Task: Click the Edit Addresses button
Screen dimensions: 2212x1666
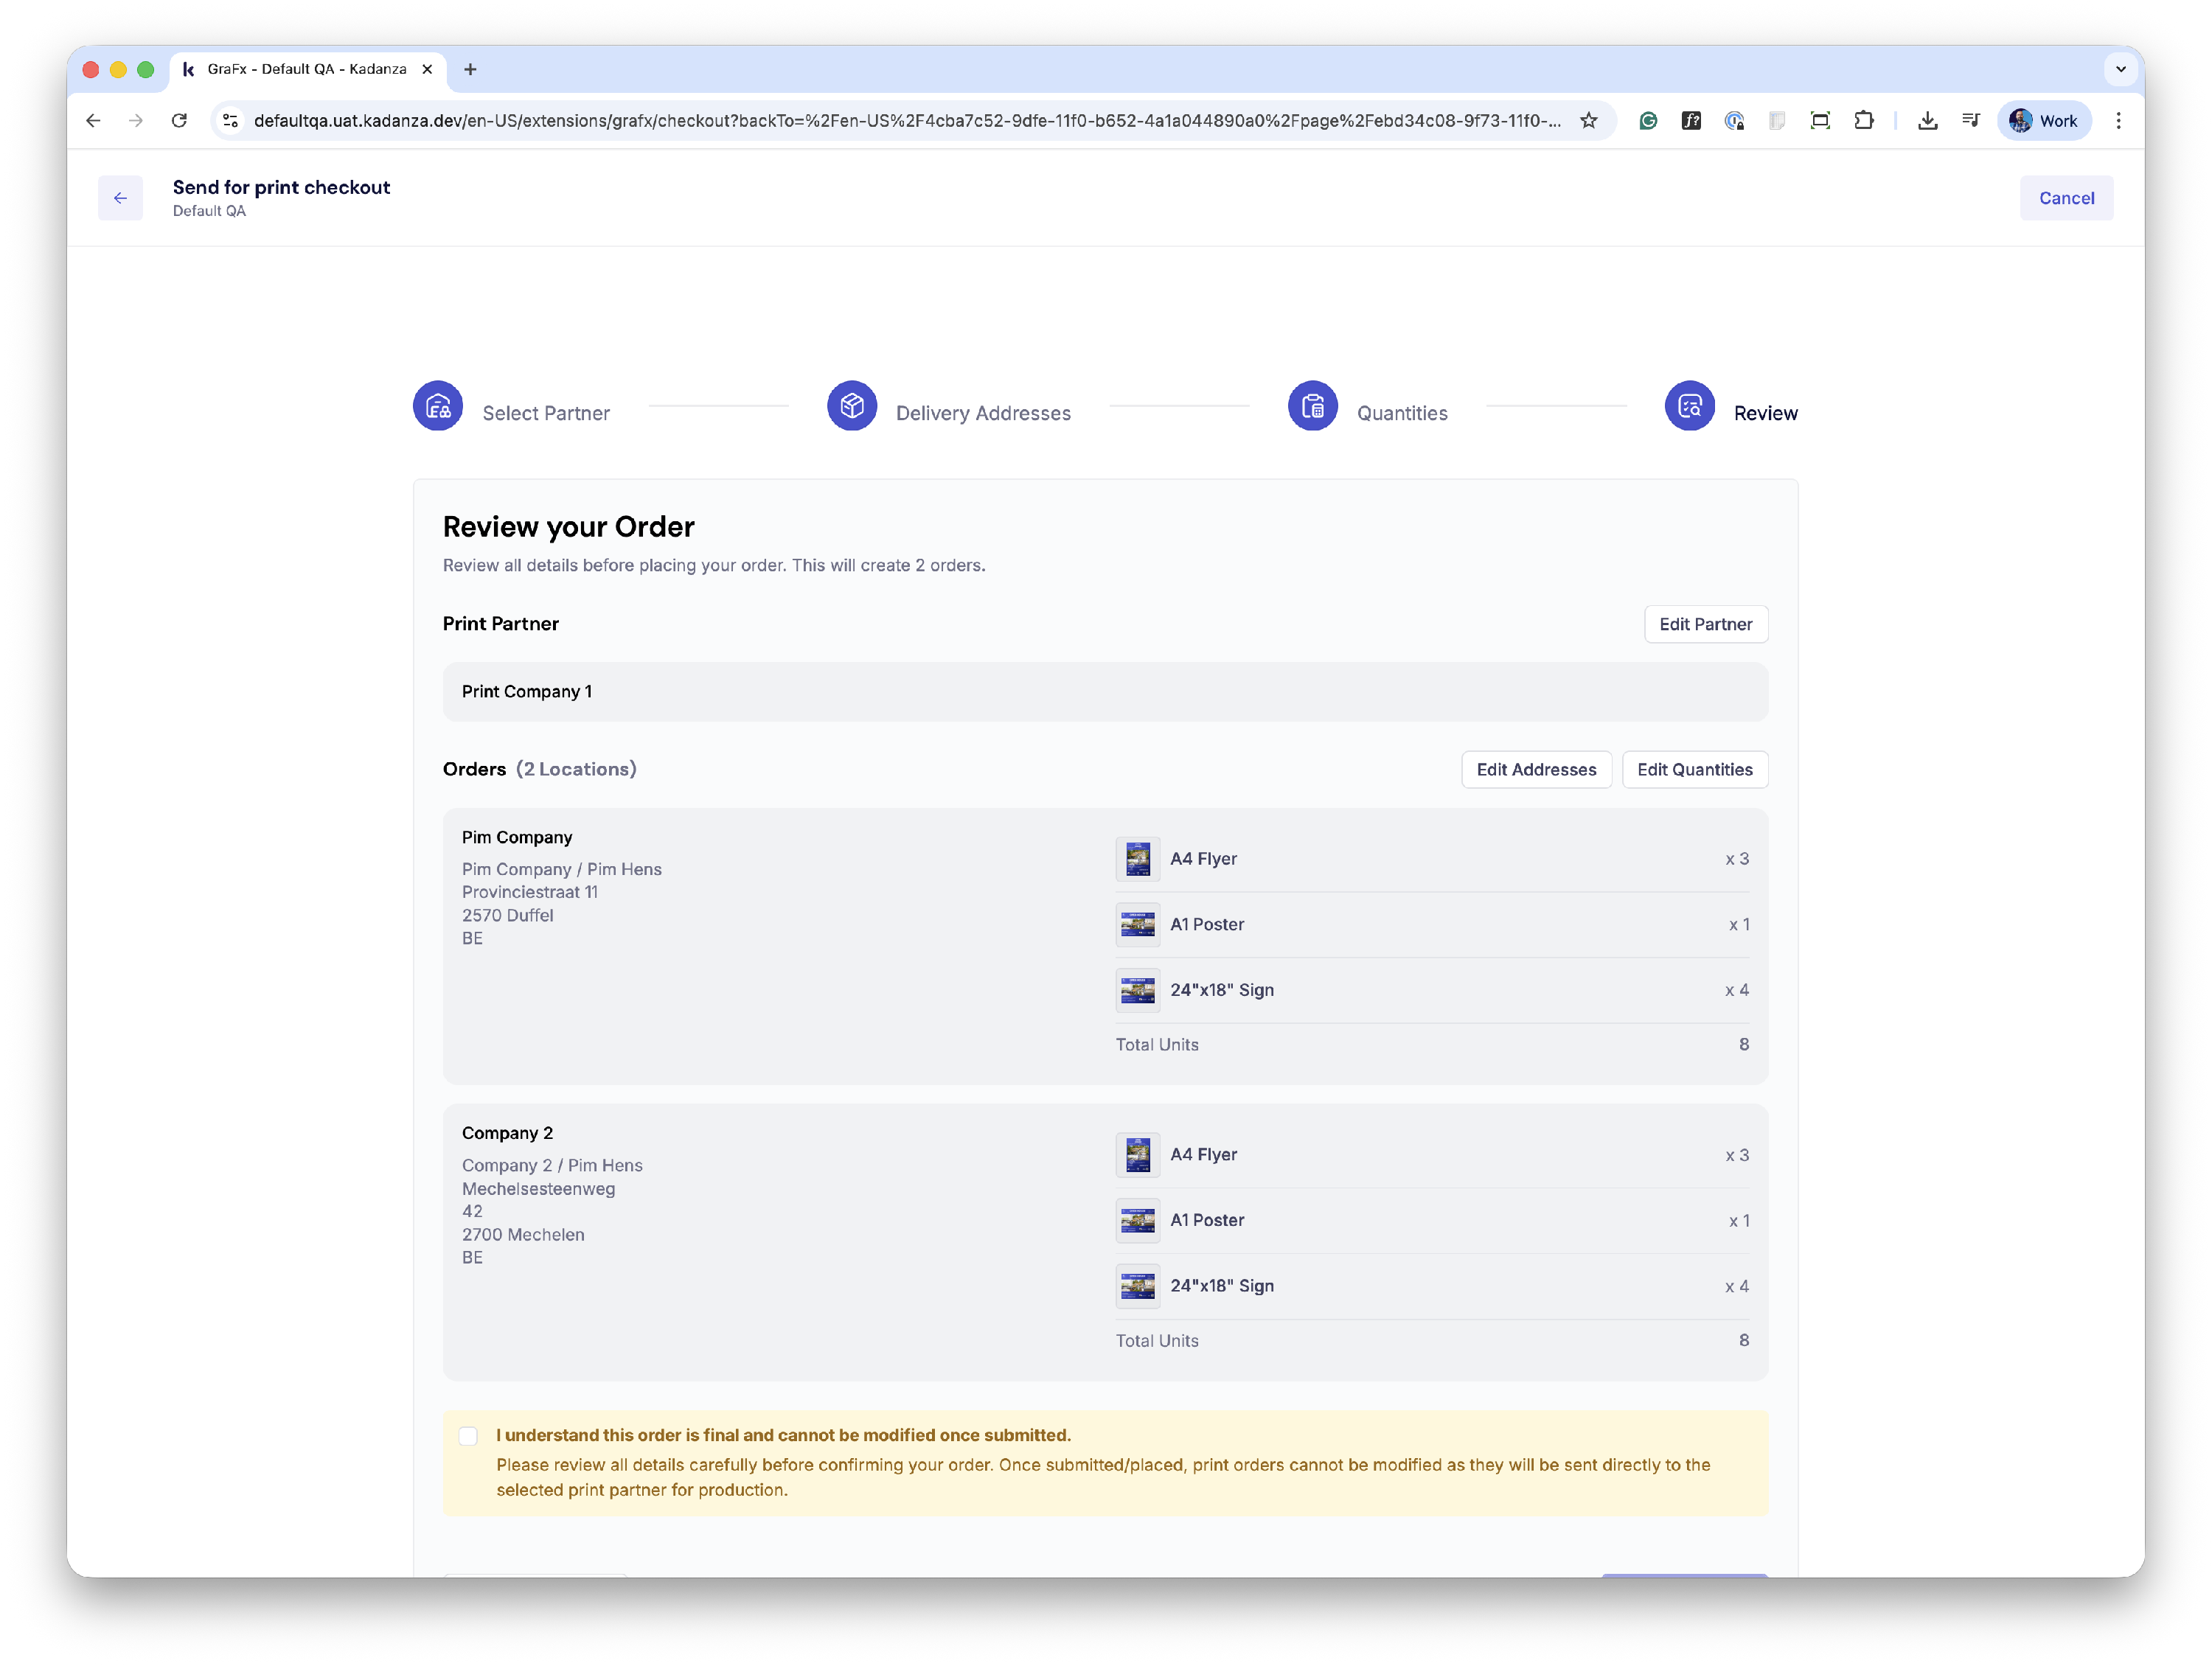Action: click(1535, 769)
